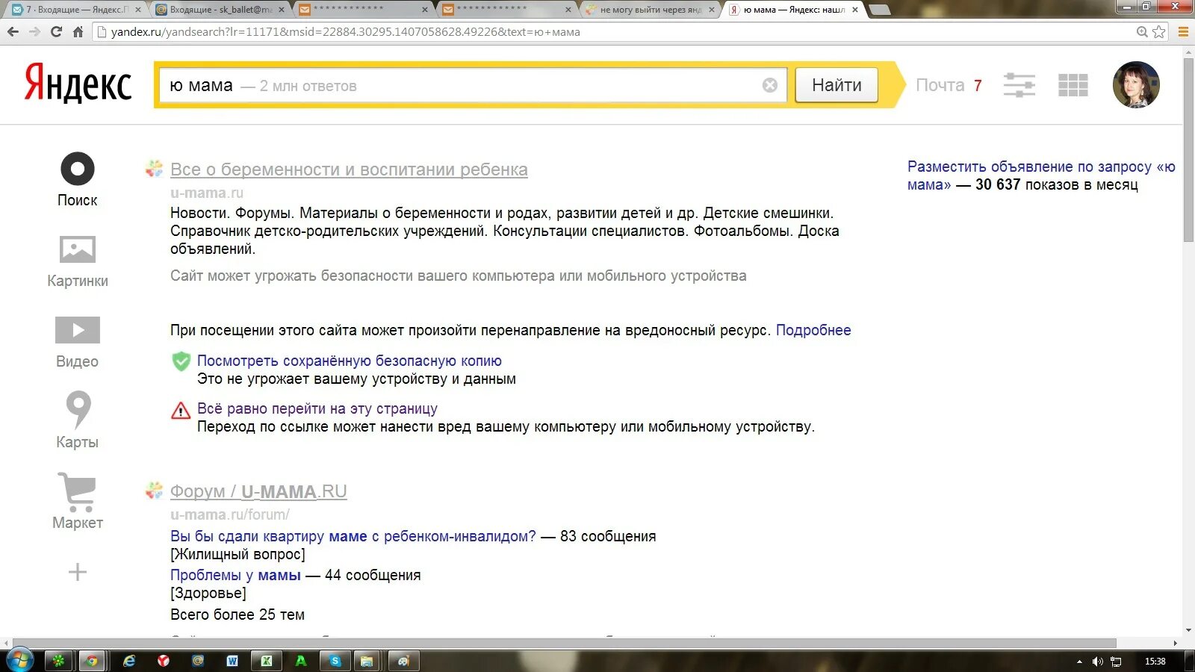
Task: Click the Яндекс logo
Action: 78,84
